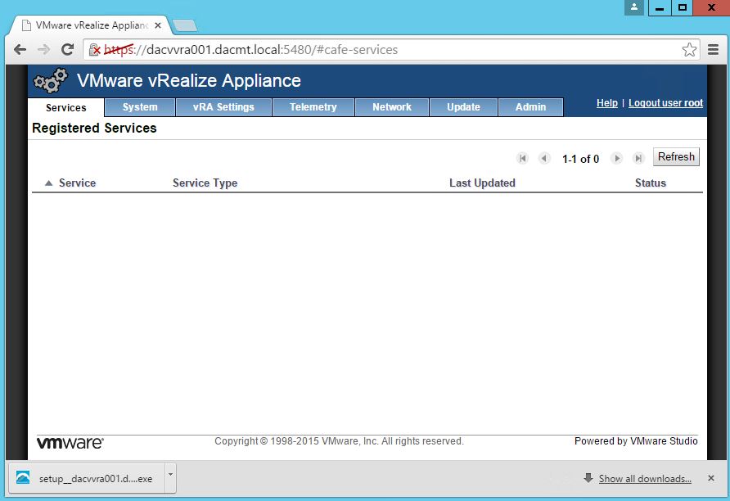Screen dimensions: 730x501
Task: Open the vRA Settings tab
Action: coord(223,107)
